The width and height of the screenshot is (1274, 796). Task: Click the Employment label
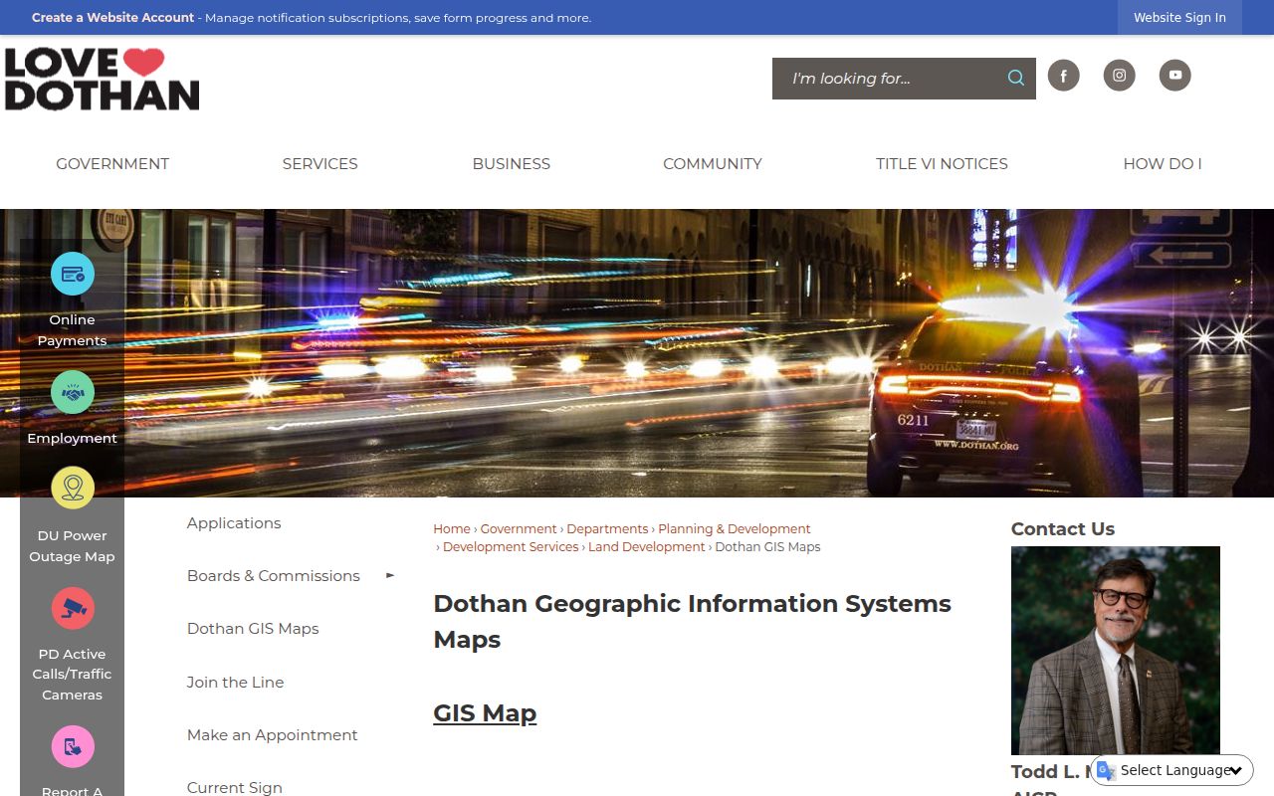[x=73, y=439]
